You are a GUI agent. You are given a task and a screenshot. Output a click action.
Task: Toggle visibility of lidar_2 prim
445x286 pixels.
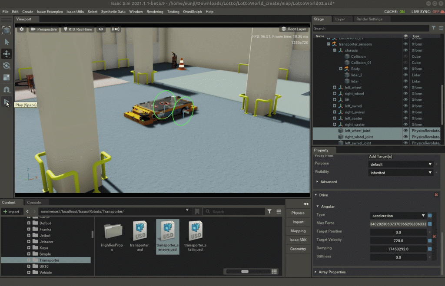(405, 75)
